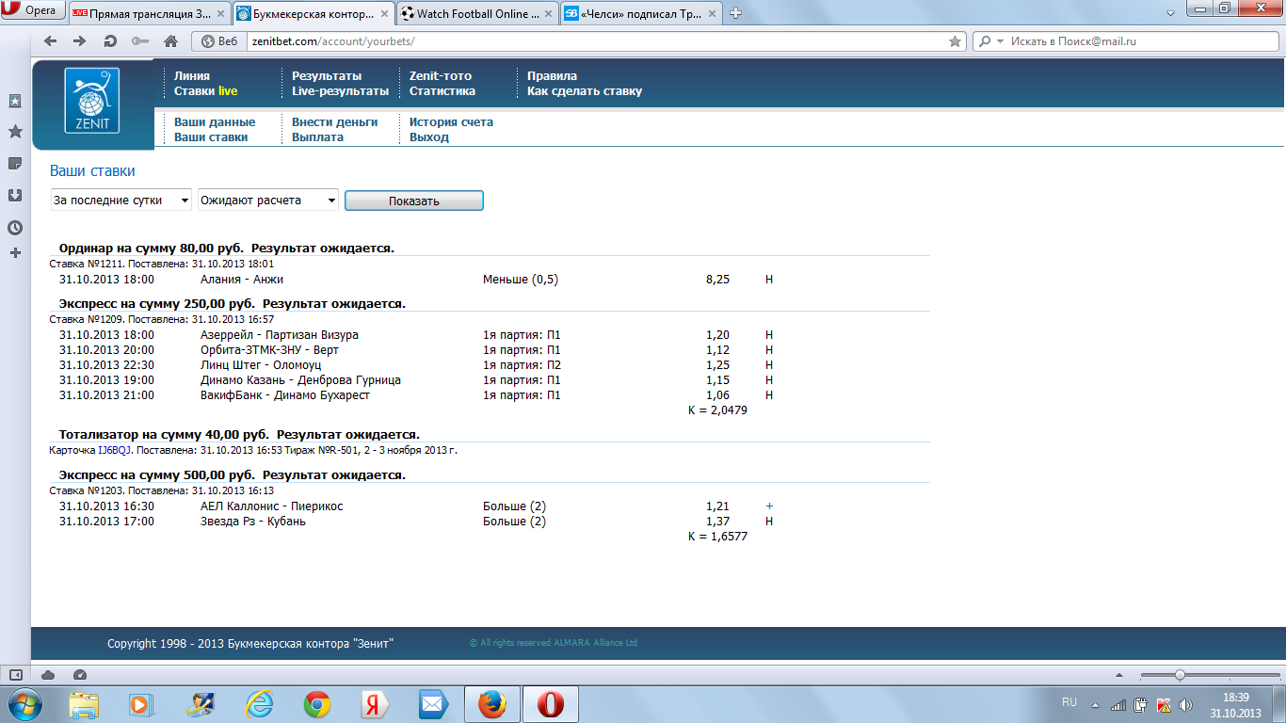Screen dimensions: 1286x723
Task: Go to the Home page icon
Action: coord(170,41)
